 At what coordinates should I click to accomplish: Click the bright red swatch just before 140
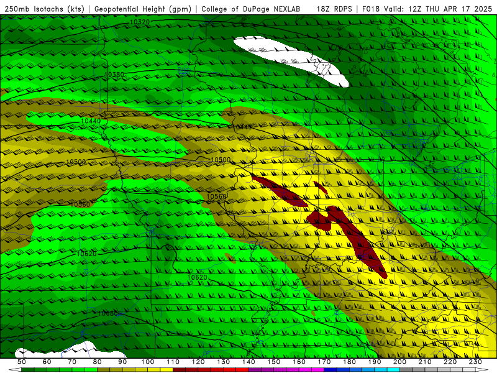tap(242, 370)
